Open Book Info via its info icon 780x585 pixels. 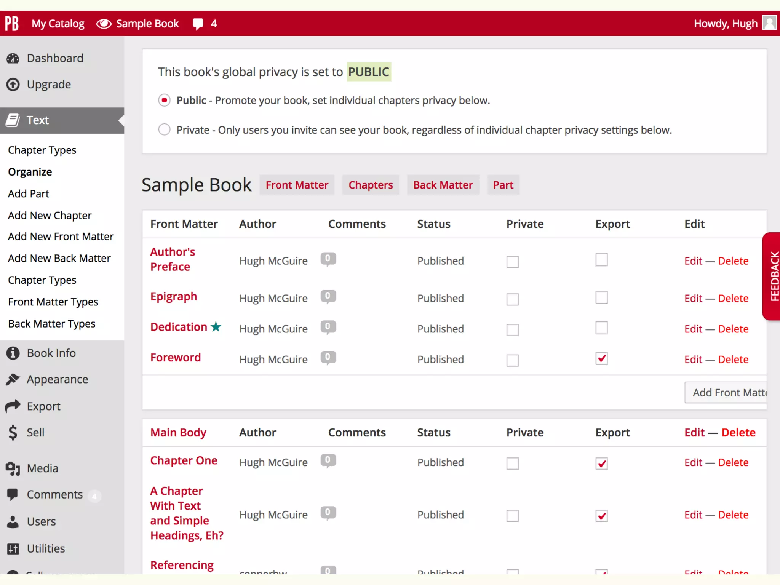(13, 353)
